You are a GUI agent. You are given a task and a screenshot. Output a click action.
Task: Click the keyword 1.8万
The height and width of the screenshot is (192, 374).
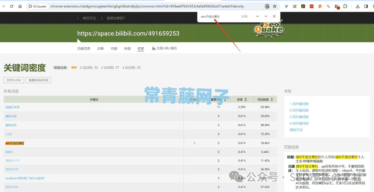pyautogui.click(x=9, y=134)
